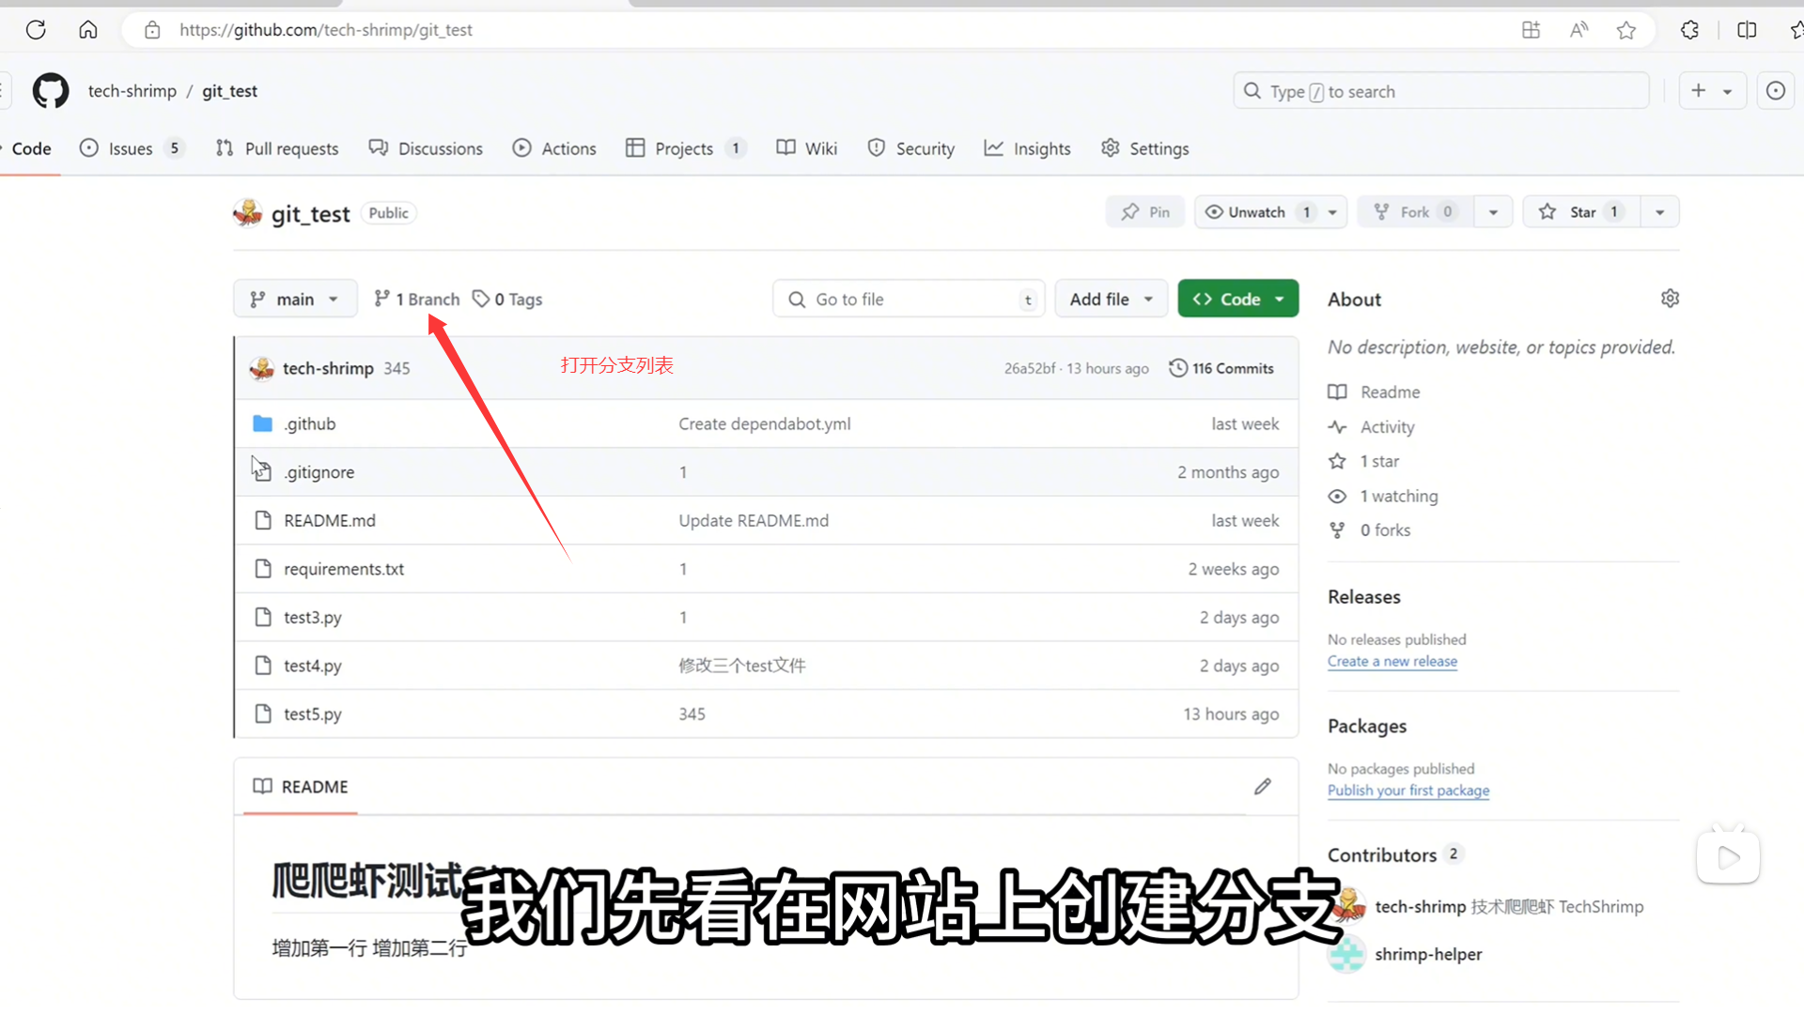Click Create a new release link

coord(1392,661)
